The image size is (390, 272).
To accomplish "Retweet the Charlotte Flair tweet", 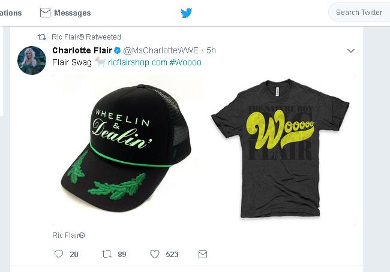I will tap(107, 254).
